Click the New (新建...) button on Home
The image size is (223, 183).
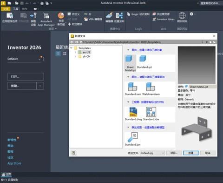pos(22,86)
